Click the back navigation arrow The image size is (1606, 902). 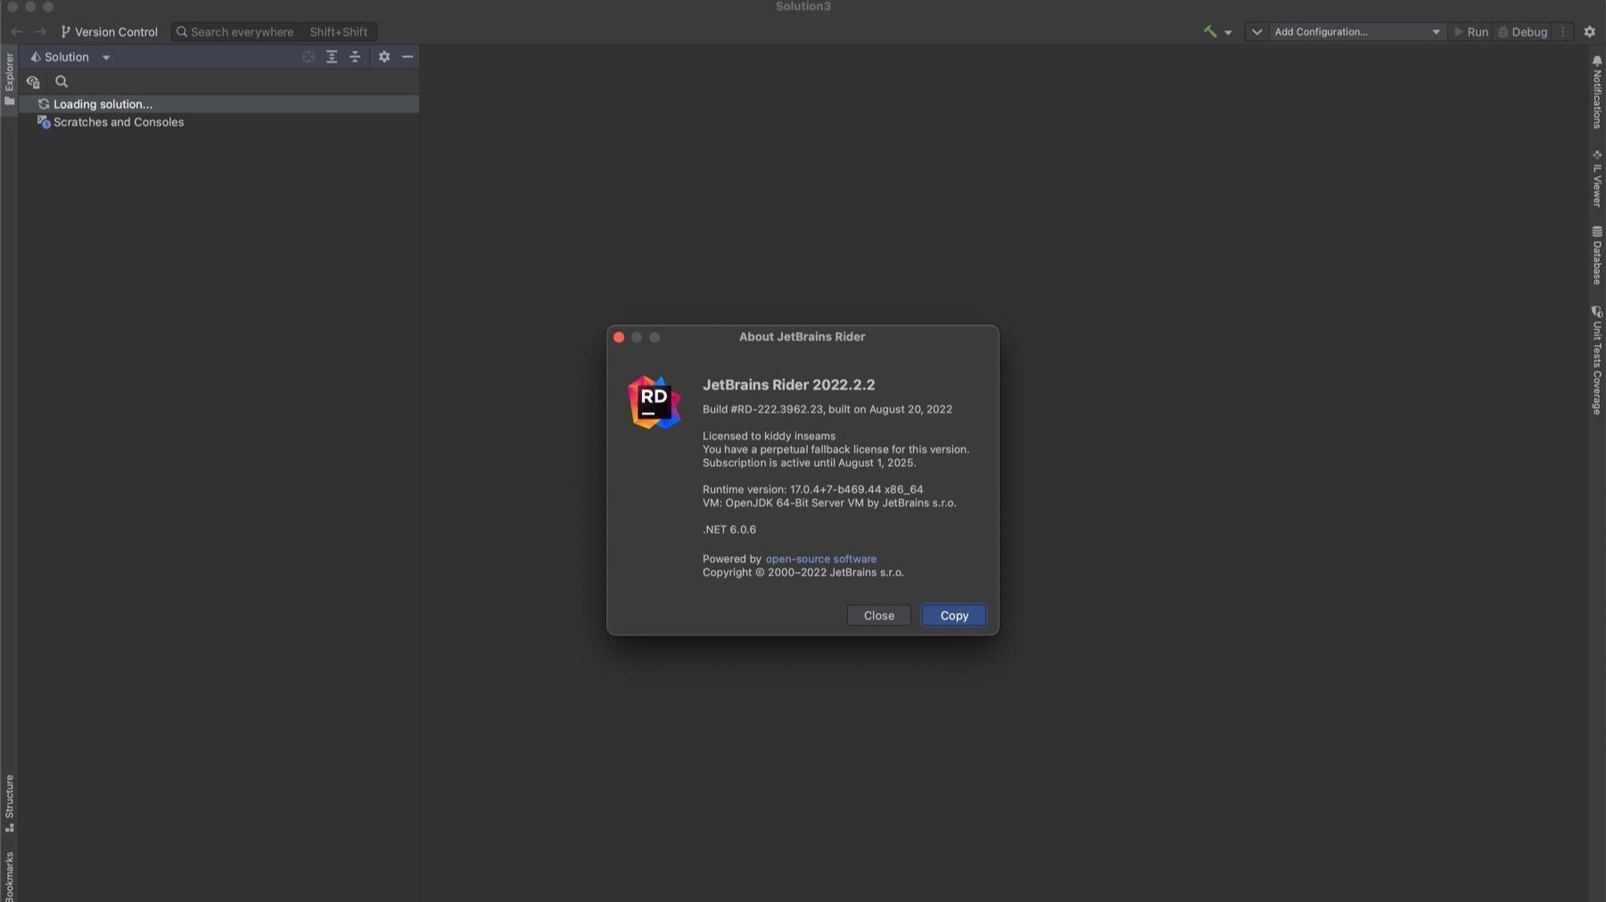pos(17,32)
